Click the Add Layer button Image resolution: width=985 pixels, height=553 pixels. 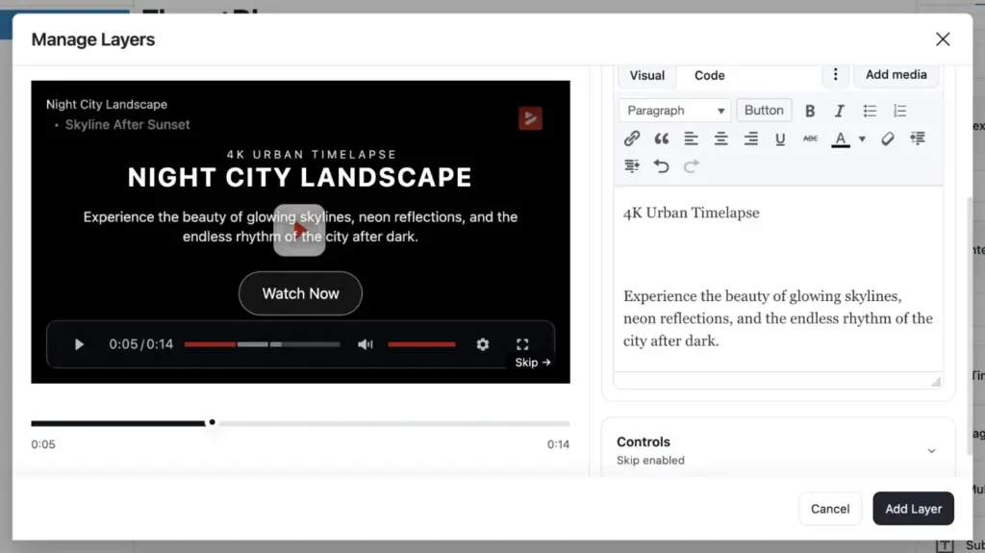[913, 509]
